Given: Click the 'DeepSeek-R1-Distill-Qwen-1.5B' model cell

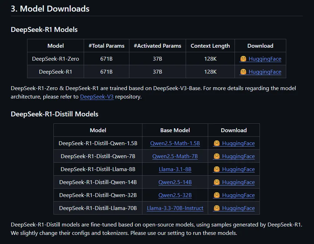Looking at the screenshot, I should coord(98,143).
